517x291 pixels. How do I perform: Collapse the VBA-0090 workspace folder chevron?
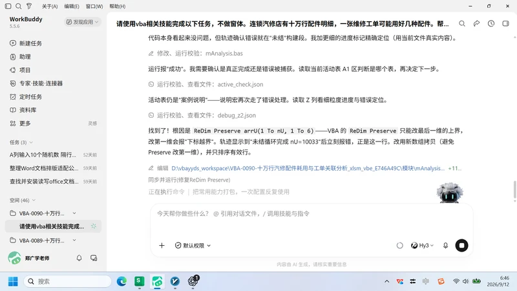tap(74, 213)
